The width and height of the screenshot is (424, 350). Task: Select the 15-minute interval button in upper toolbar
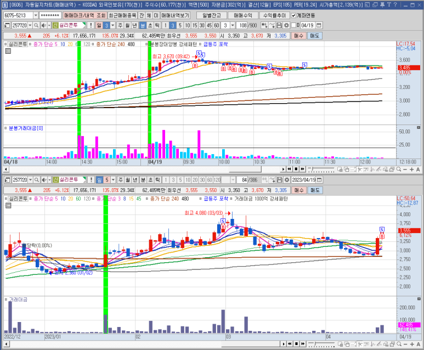click(195, 25)
